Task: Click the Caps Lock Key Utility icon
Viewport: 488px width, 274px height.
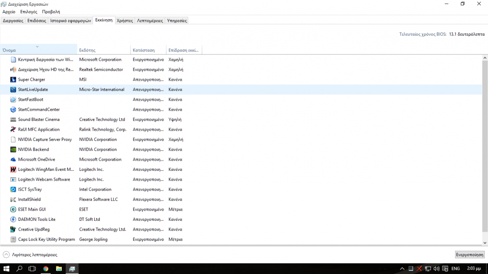Action: click(13, 239)
